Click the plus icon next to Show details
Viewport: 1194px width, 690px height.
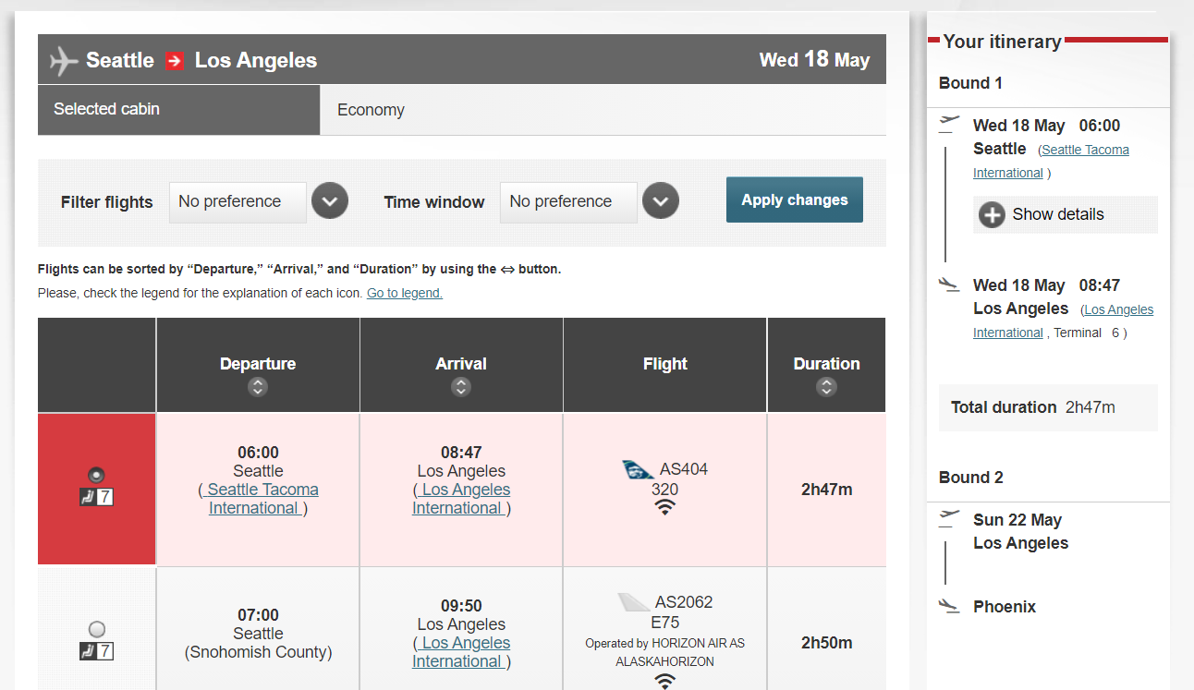point(992,214)
